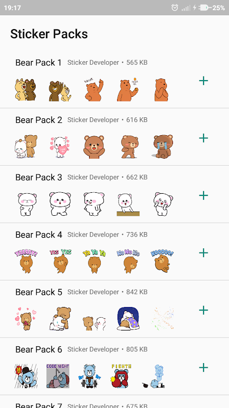Select the confetti fireworks sticker
This screenshot has width=229, height=408.
point(163,318)
